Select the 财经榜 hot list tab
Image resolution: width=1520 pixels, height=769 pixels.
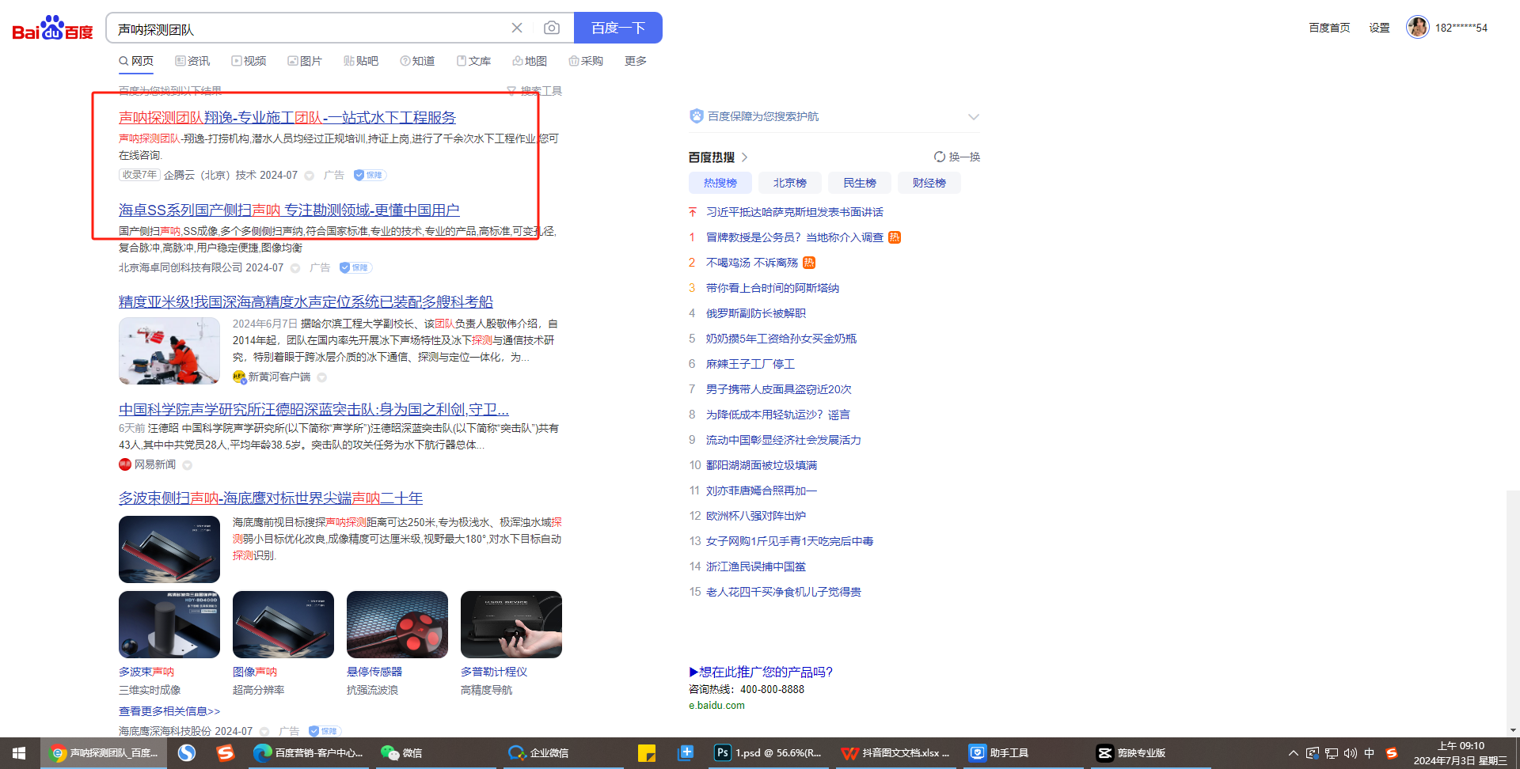[929, 183]
